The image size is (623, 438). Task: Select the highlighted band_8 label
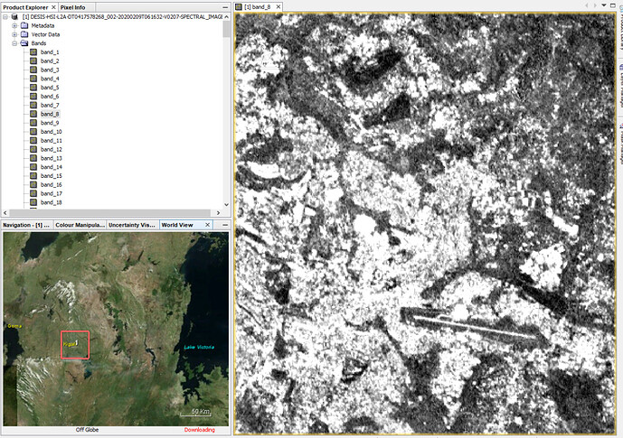coord(50,114)
